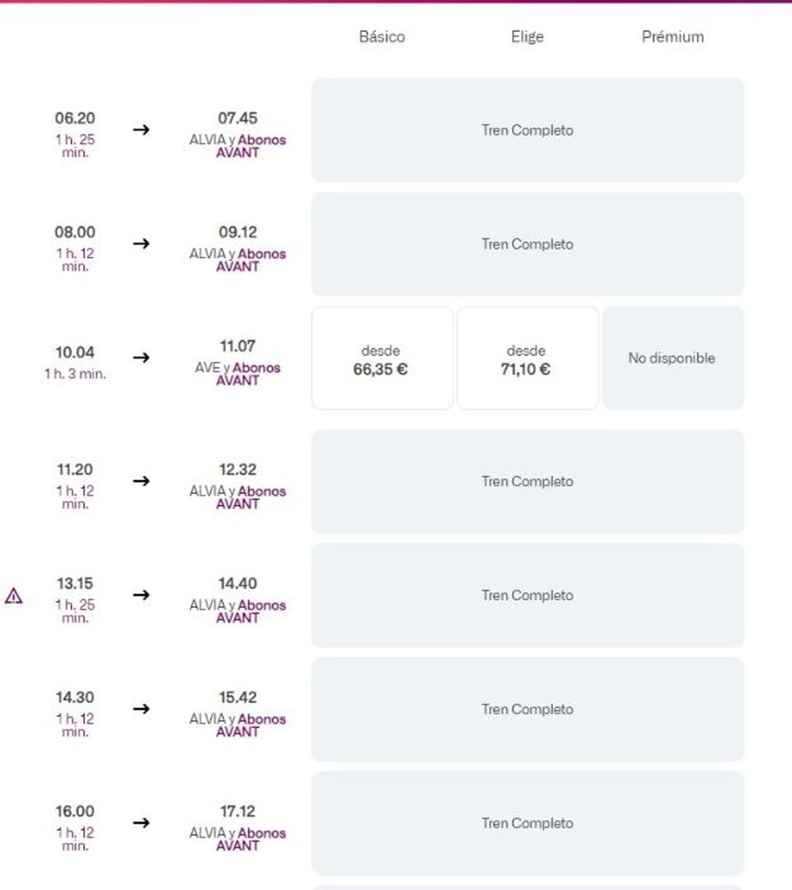
Task: Expand details for the 14.30 Tren Completo row
Action: (x=528, y=709)
